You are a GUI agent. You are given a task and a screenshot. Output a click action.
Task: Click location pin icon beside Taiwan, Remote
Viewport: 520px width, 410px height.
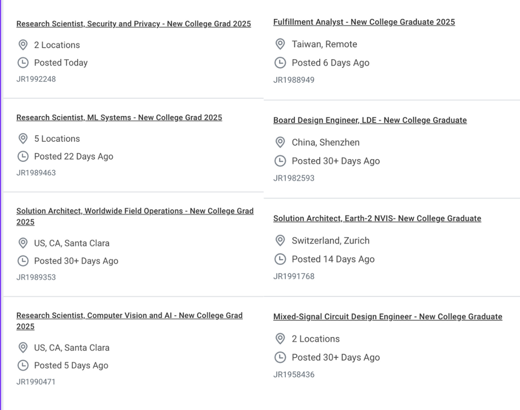point(280,44)
